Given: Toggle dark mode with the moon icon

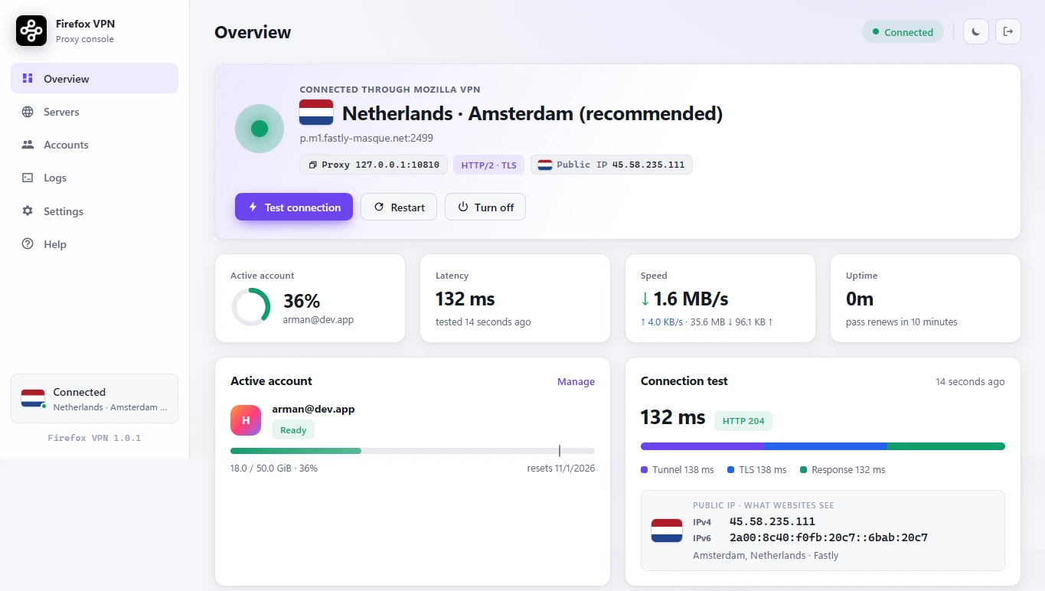Looking at the screenshot, I should point(975,31).
